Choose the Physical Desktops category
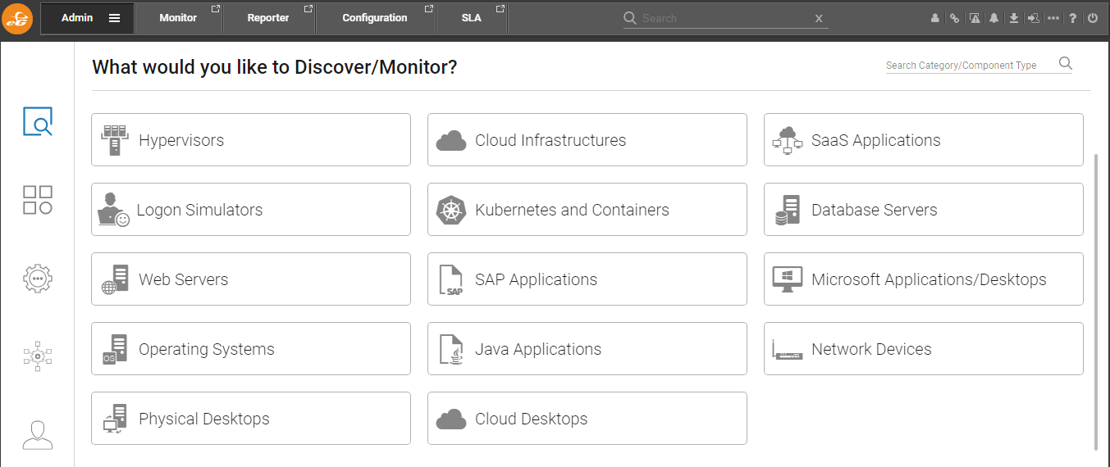1110x467 pixels. tap(251, 419)
